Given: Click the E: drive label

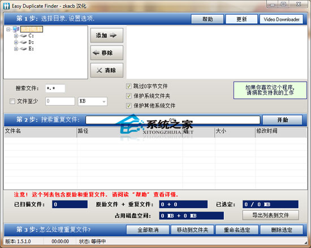Looking at the screenshot, I should 31,49.
